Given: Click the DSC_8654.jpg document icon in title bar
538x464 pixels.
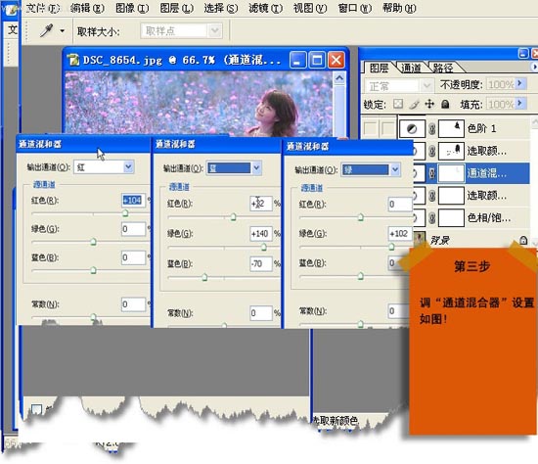Looking at the screenshot, I should point(72,60).
